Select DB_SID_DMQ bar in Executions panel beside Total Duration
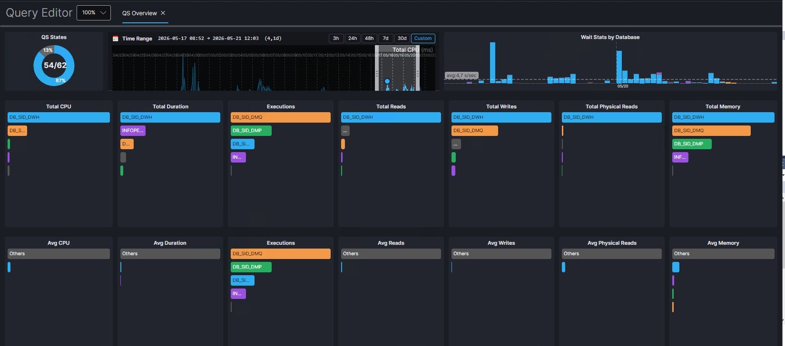Image resolution: width=785 pixels, height=346 pixels. pyautogui.click(x=281, y=117)
